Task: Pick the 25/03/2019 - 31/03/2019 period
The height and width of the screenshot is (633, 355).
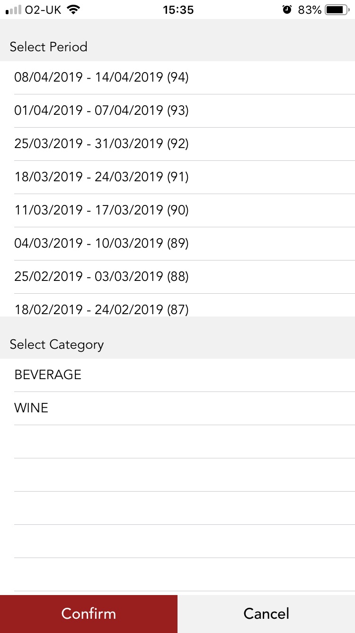Action: pos(101,144)
